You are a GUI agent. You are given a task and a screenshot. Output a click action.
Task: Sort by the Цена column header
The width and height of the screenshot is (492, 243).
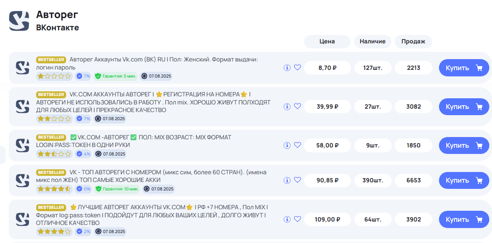click(327, 41)
